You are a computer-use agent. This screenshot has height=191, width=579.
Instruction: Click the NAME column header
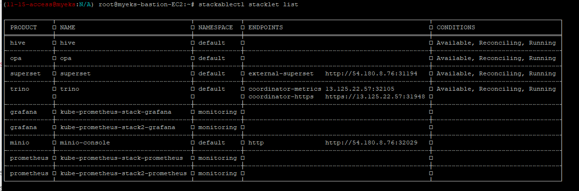(68, 27)
